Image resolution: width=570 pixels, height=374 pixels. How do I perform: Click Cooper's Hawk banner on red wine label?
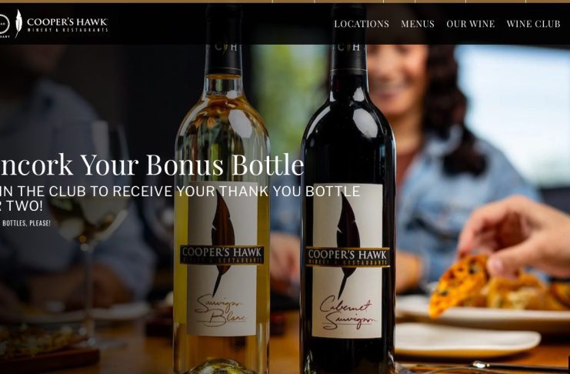348,257
